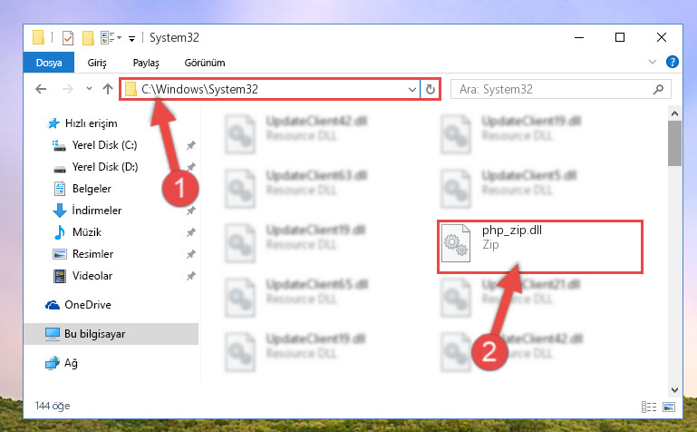This screenshot has width=697, height=432.
Task: Open the Customize Quick Access Toolbar arrow
Action: (131, 39)
